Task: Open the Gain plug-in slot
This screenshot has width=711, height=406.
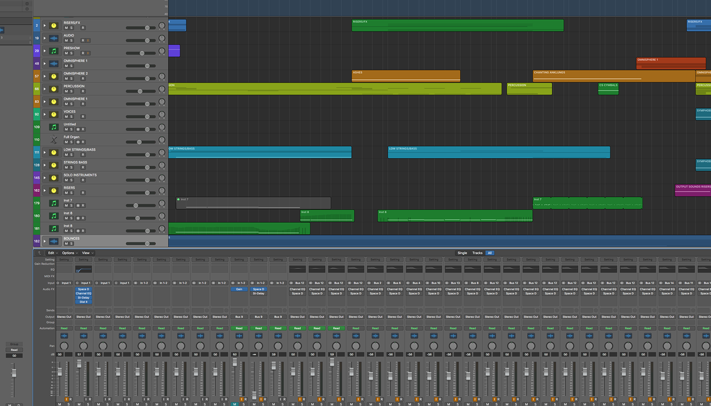Action: pyautogui.click(x=239, y=289)
